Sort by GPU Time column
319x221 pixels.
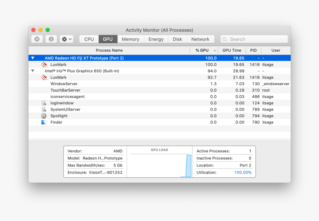click(x=232, y=50)
